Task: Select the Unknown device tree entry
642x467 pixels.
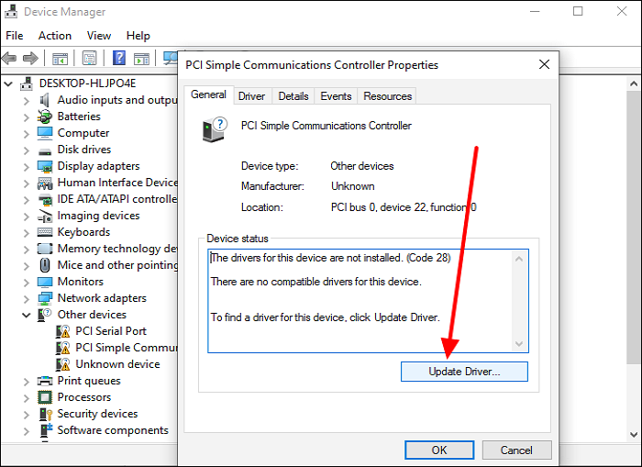Action: (x=117, y=364)
